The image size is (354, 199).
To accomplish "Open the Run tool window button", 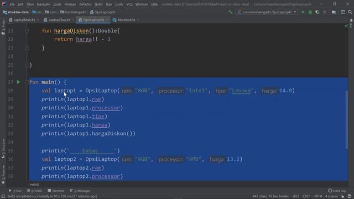I will point(15,191).
